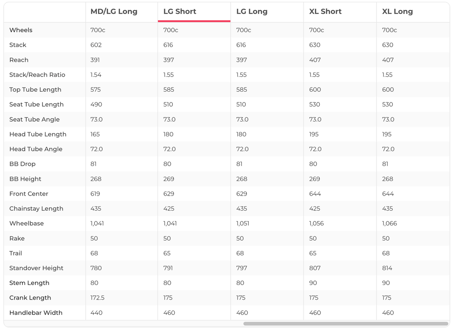Viewport: 454px width, 331px height.
Task: Select the XL Long column header
Action: point(397,12)
